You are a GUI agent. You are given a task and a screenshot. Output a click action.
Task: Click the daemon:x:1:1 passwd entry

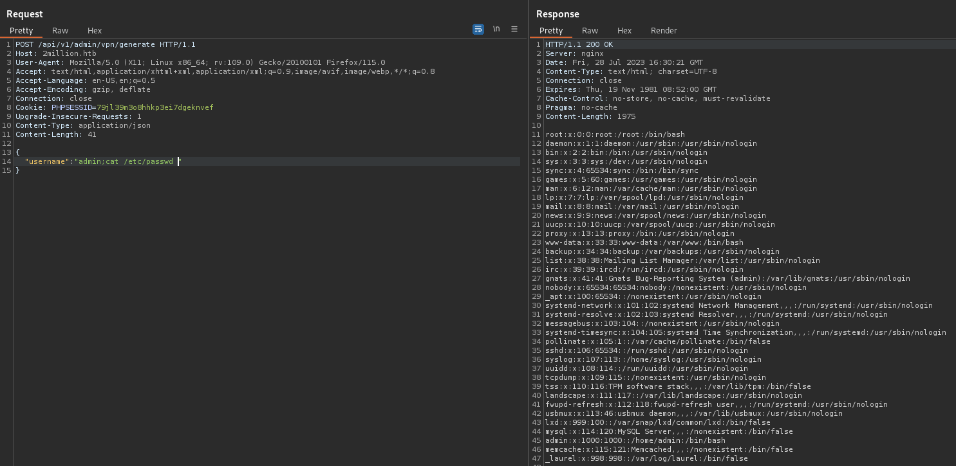click(651, 143)
